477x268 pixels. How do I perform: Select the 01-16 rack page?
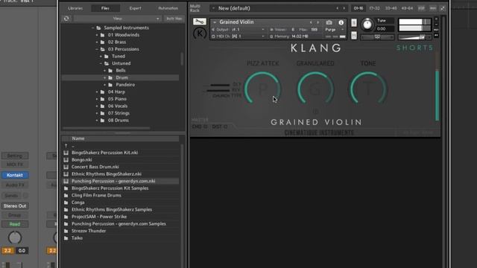[x=358, y=8]
